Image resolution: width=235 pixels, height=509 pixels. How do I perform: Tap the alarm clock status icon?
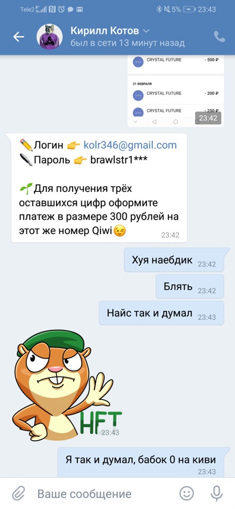point(61,9)
